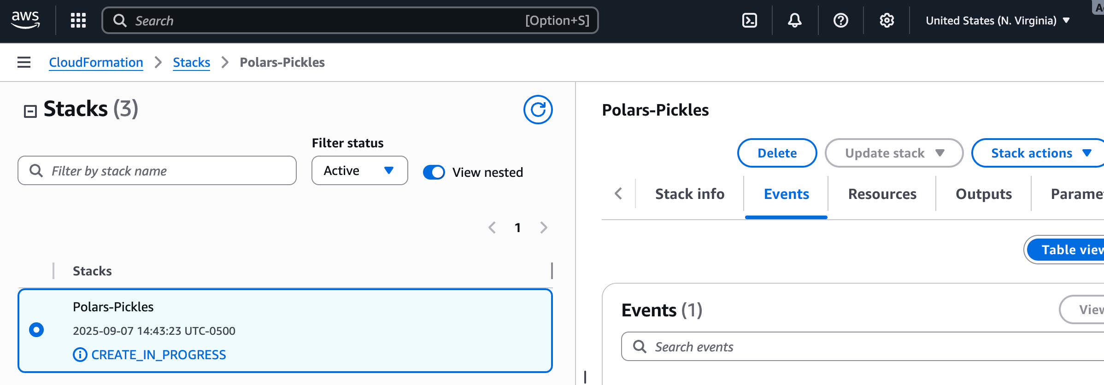Switch to the Events tab
Viewport: 1104px width, 385px height.
coord(787,194)
